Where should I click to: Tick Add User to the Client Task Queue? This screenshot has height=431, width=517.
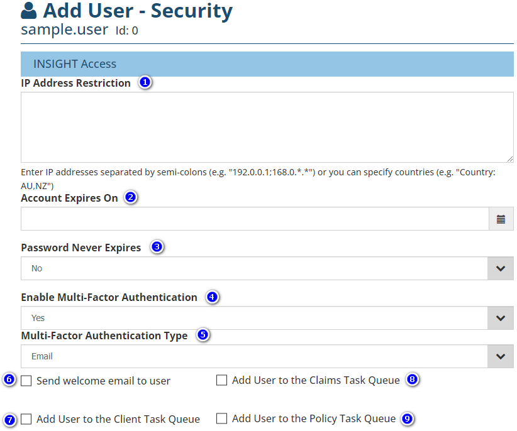point(26,419)
